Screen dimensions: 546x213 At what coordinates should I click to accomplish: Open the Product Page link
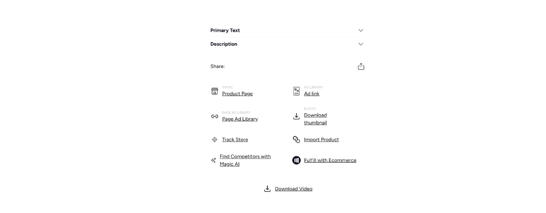(237, 94)
